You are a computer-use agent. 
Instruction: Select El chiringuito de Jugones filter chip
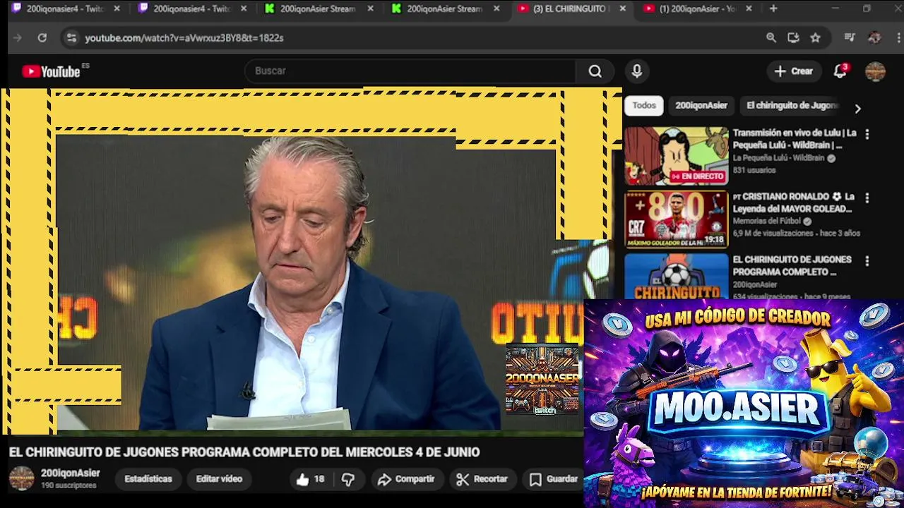pyautogui.click(x=792, y=106)
